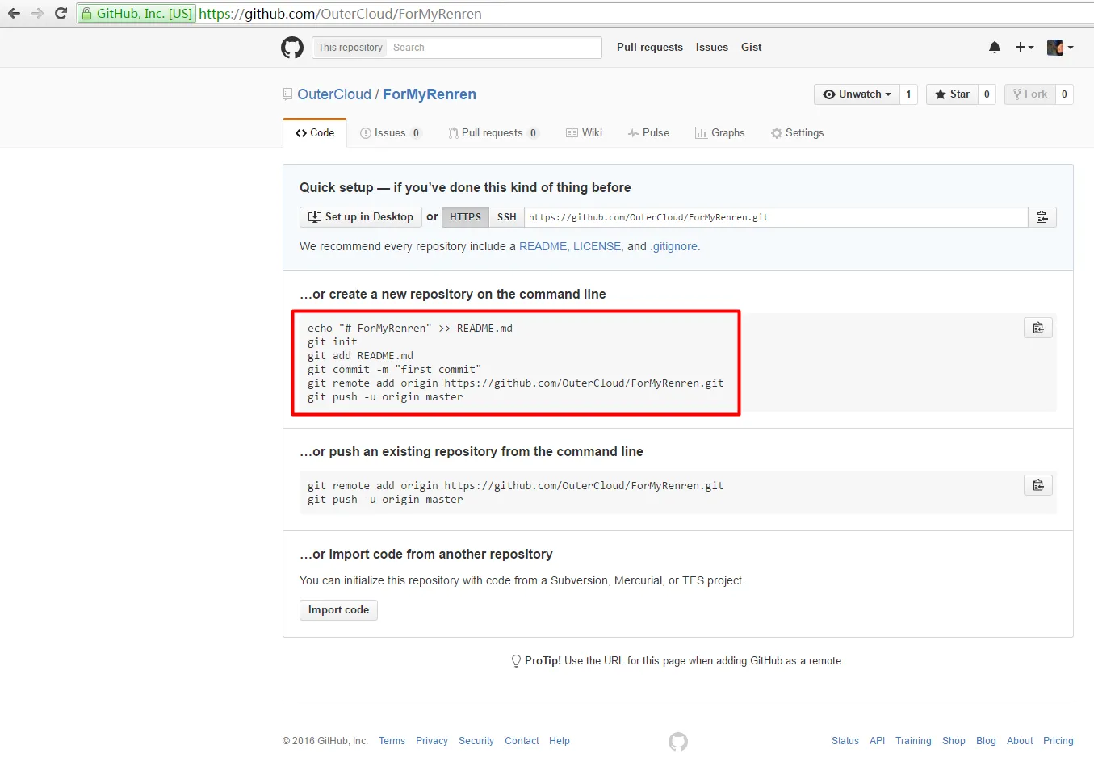
Task: Copy the repository clone URL to clipboard
Action: coord(1042,217)
